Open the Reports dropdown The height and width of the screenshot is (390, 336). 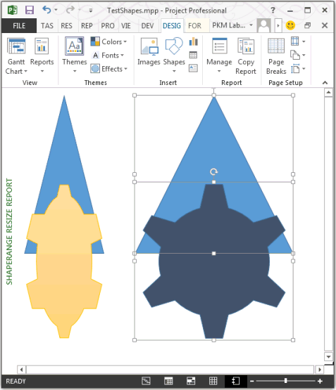tap(42, 56)
